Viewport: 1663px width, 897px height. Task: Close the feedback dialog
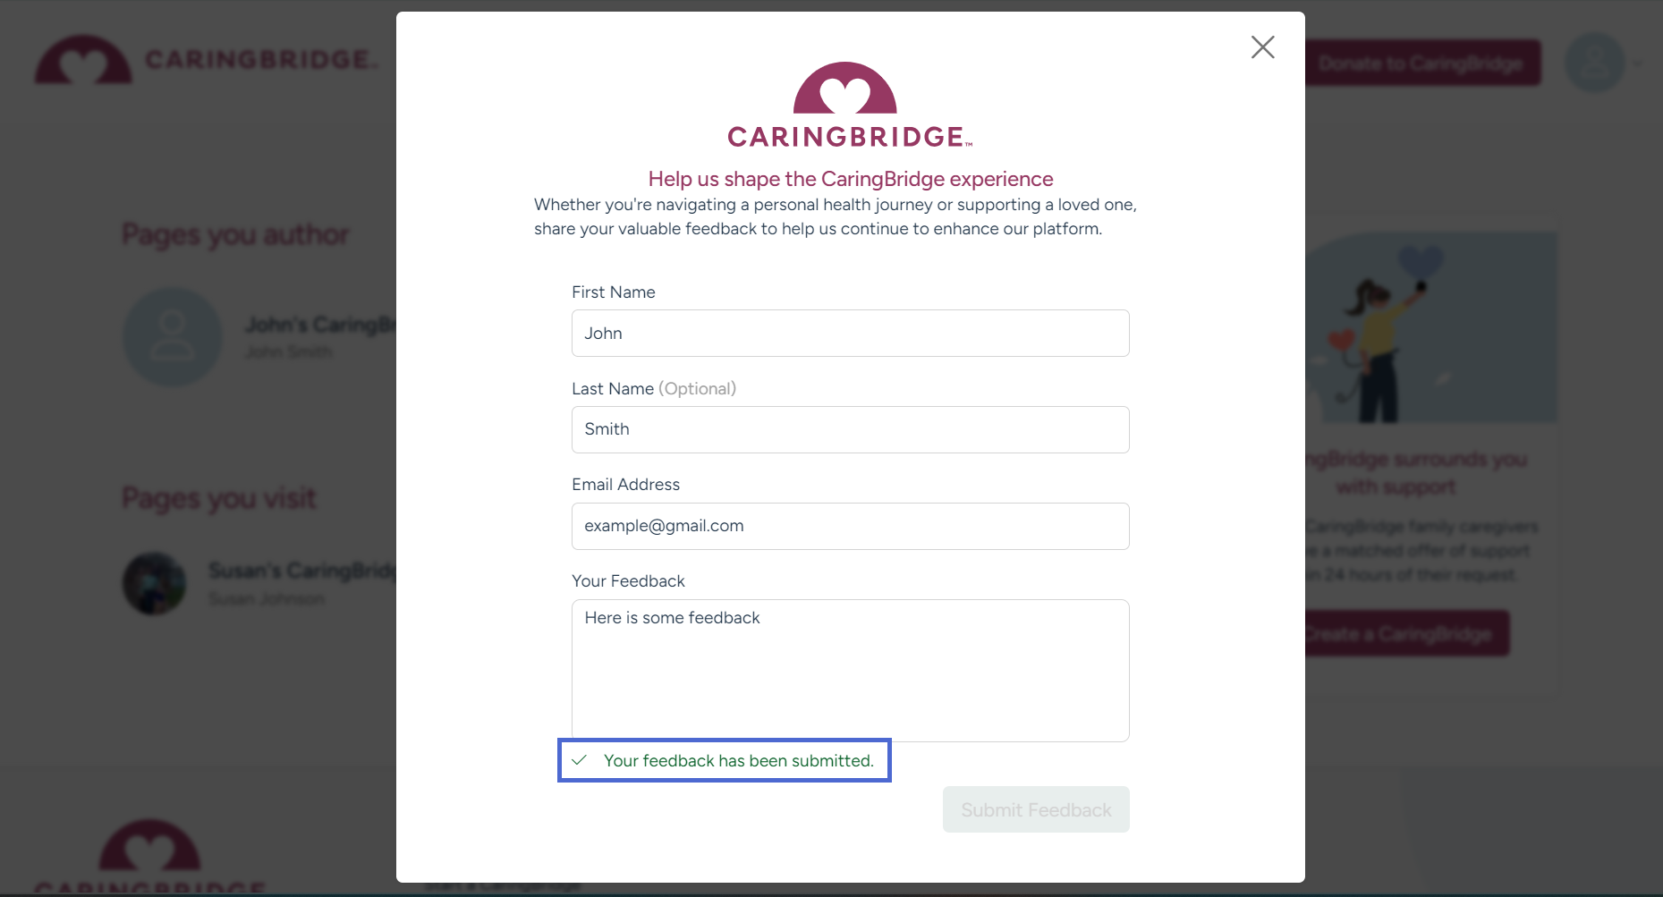(x=1262, y=47)
